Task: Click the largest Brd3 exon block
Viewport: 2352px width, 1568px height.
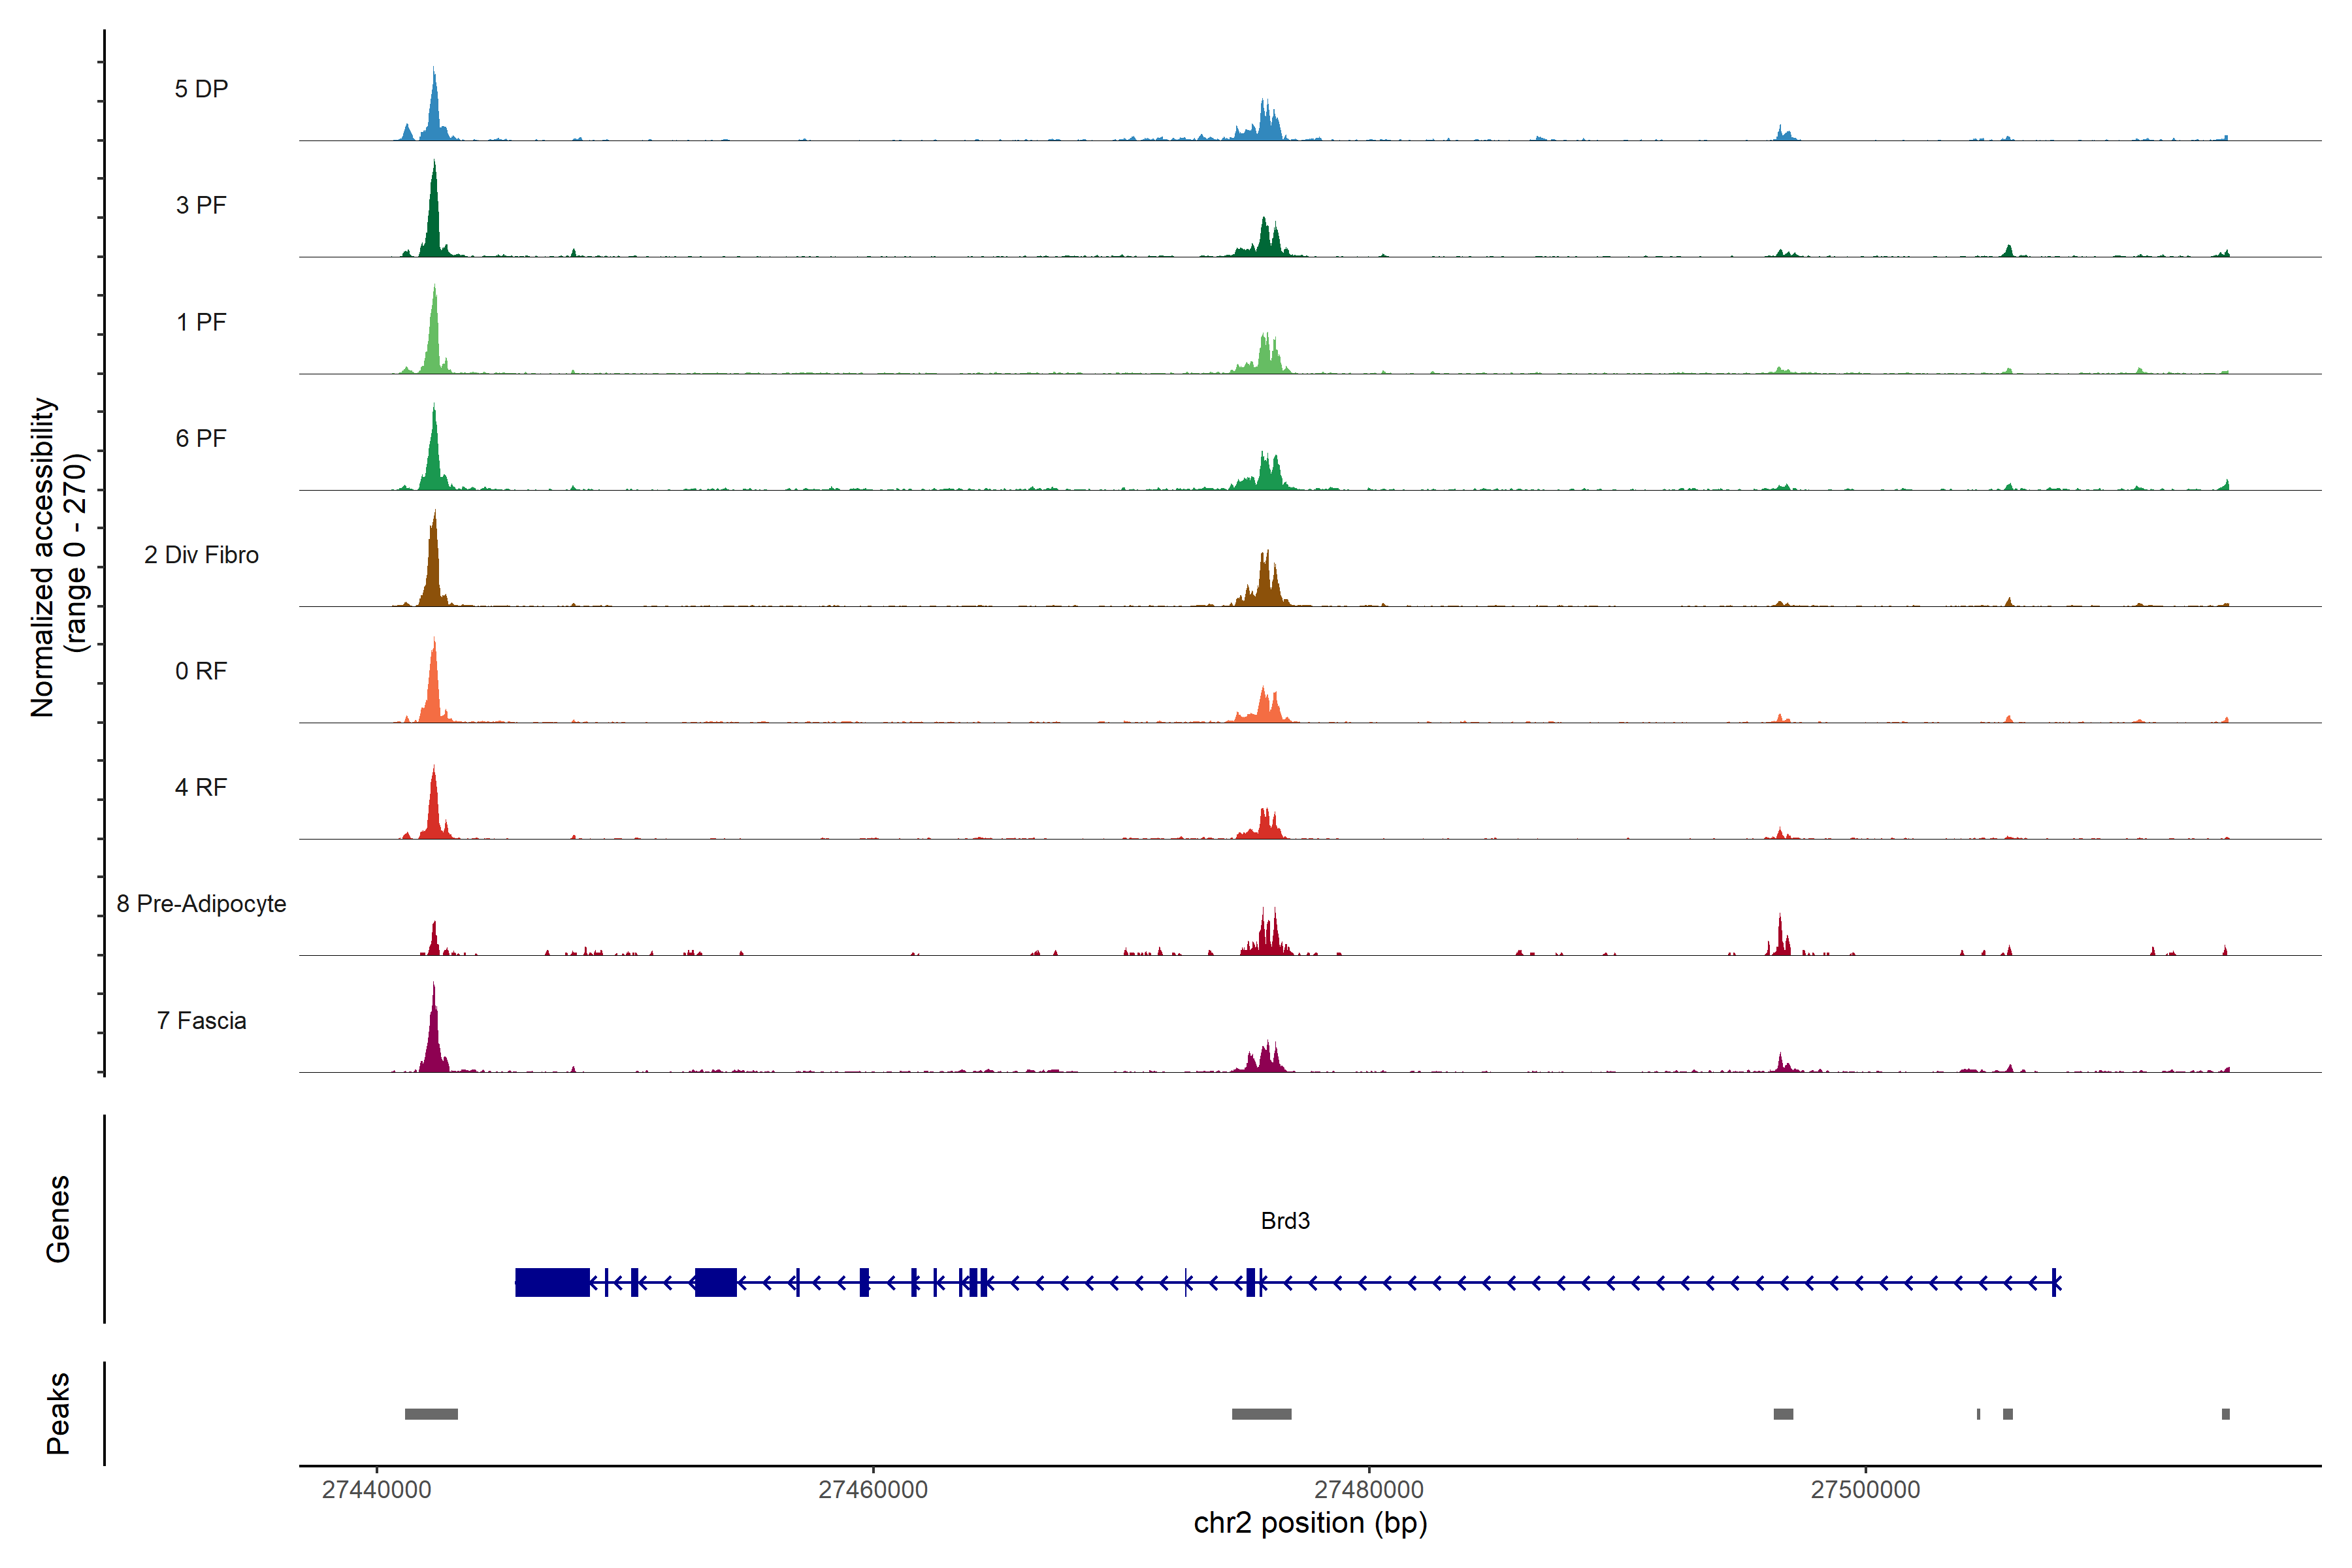Action: (x=552, y=1282)
